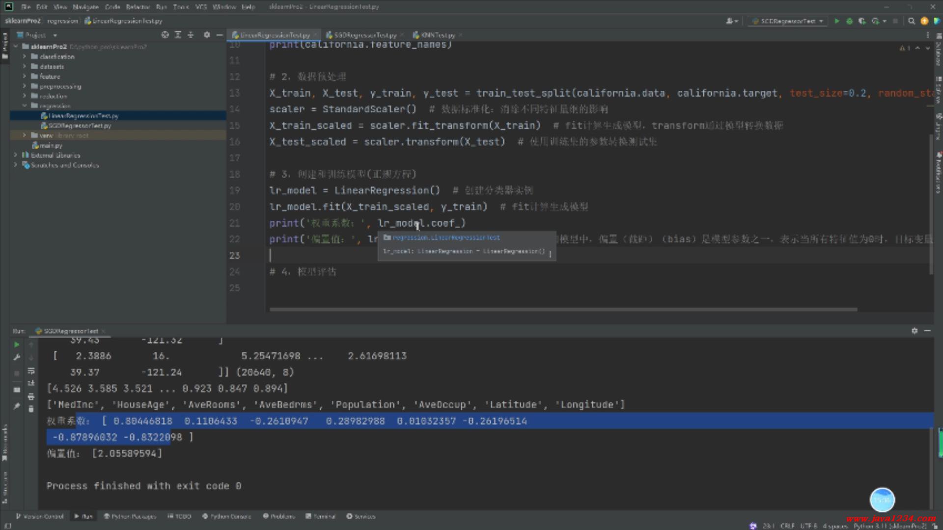Screen dimensions: 943x530
Task: Open Search Everywhere magnifier icon
Action: [x=912, y=21]
